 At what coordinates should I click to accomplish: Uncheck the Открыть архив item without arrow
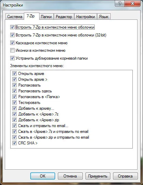pos(14,74)
